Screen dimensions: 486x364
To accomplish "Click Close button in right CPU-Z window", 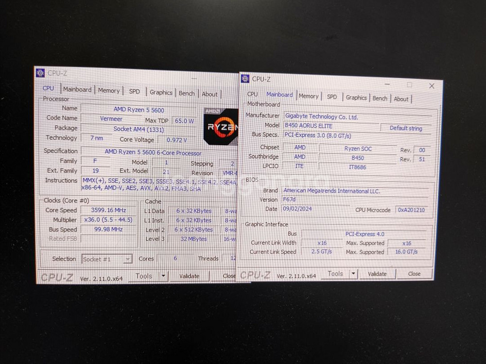I will (x=414, y=274).
